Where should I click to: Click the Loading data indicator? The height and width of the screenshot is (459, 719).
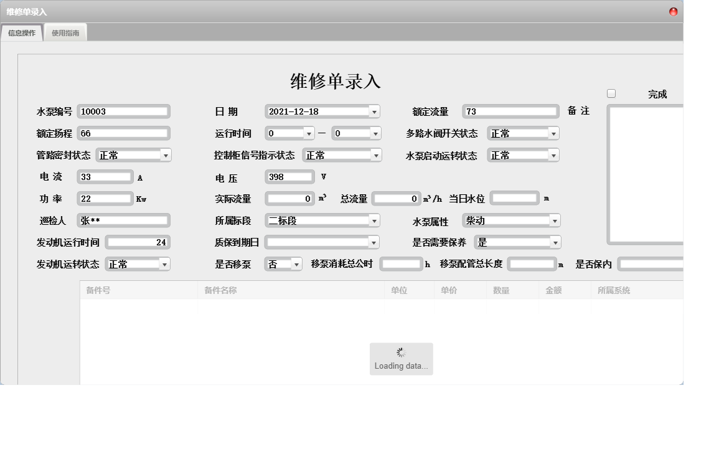point(402,358)
